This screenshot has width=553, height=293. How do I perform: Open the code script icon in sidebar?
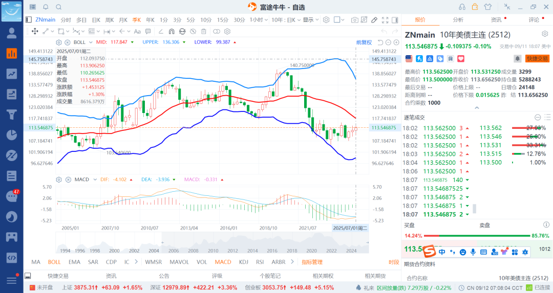point(12,257)
